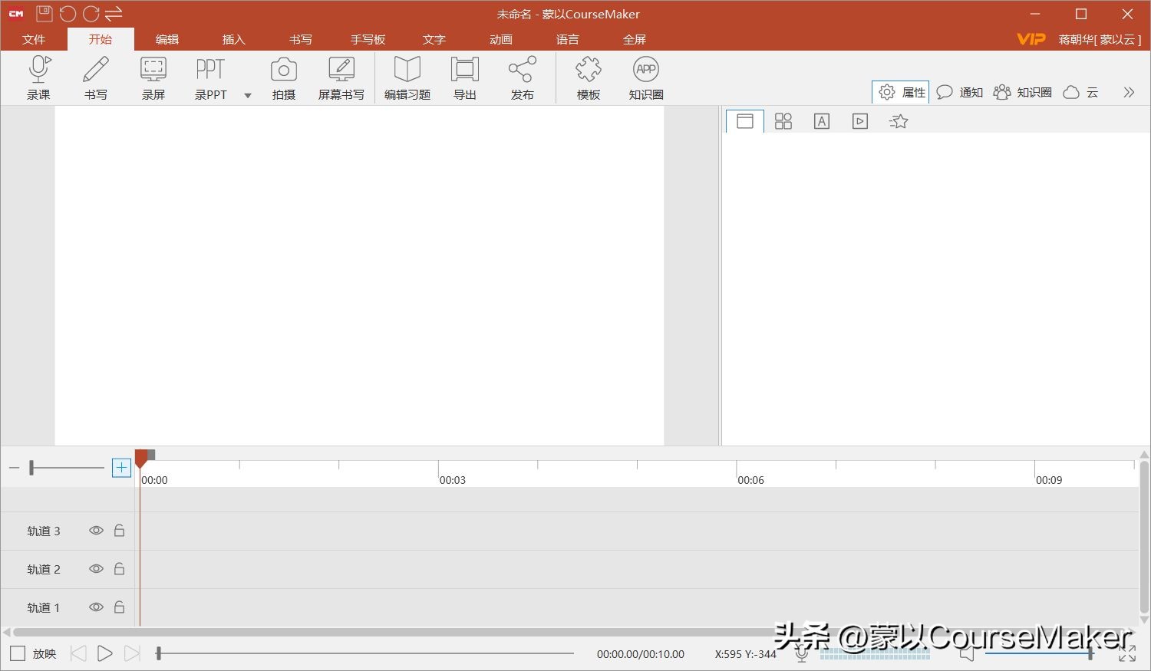
Task: Jump to previous frame in playback
Action: point(78,653)
